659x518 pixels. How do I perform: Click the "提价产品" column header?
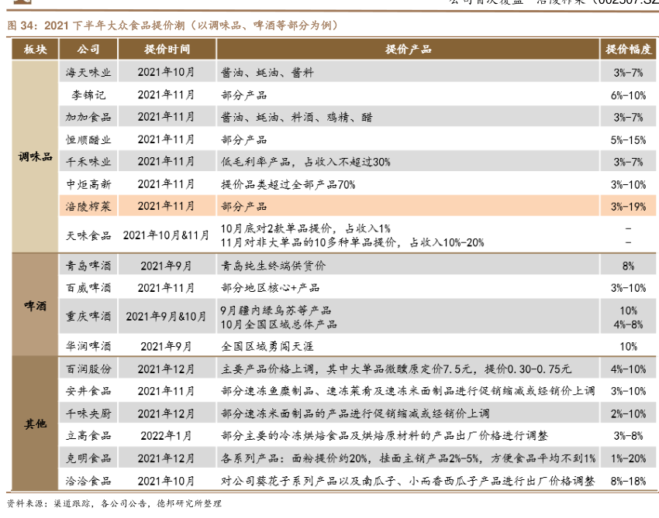(x=408, y=50)
